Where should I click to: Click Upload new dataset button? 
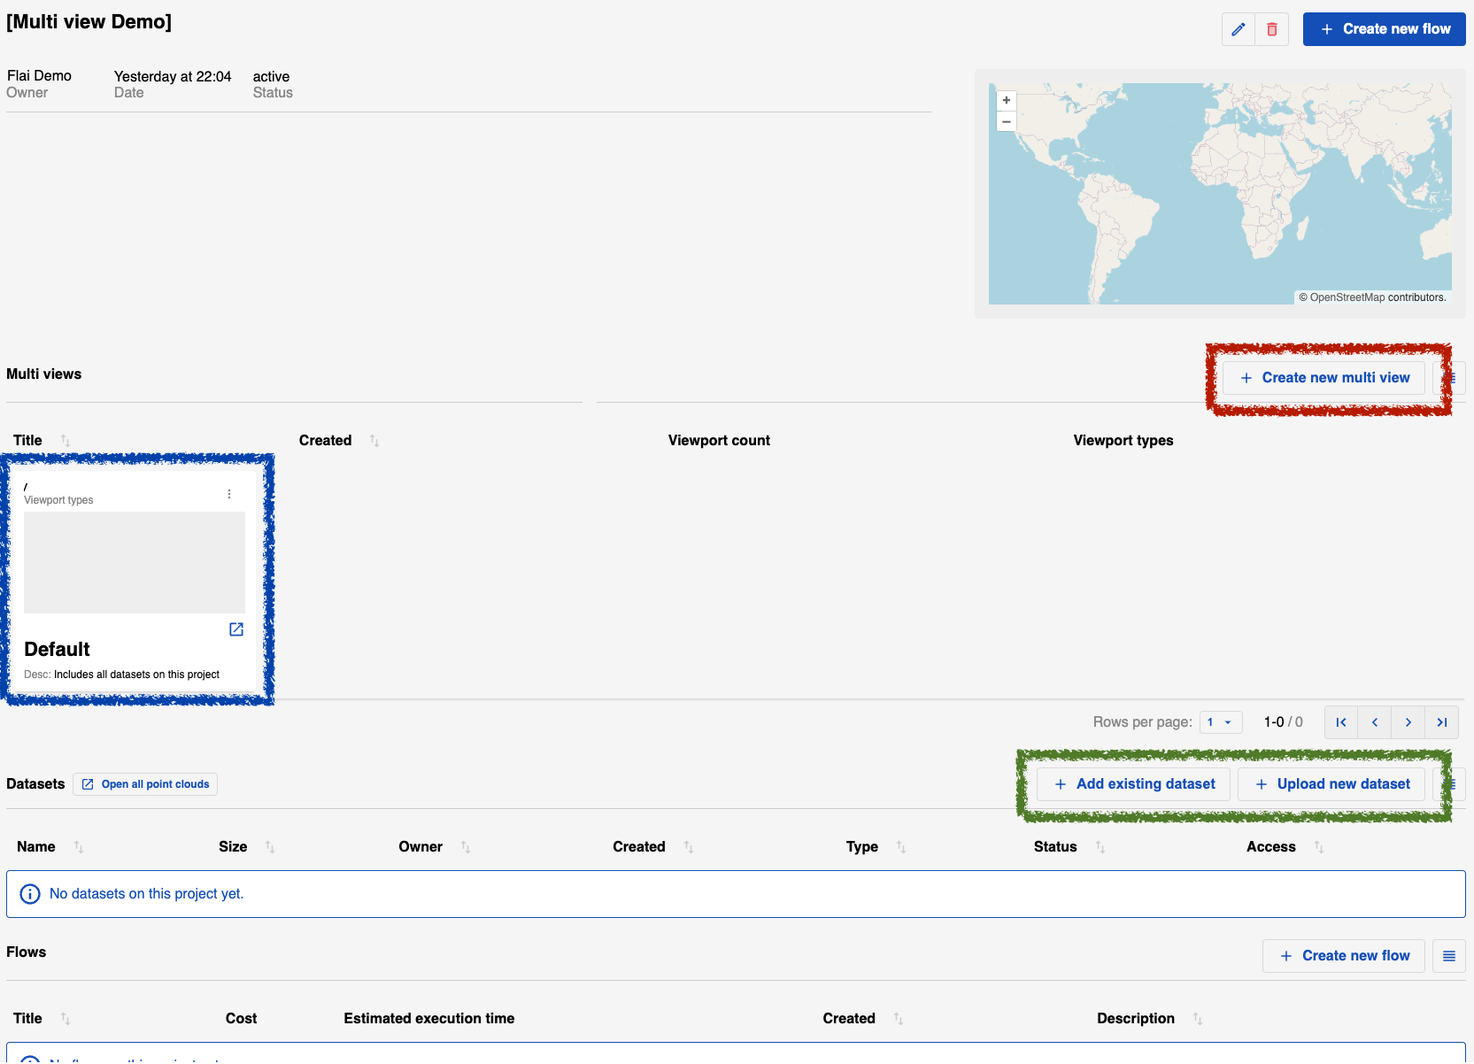tap(1331, 784)
